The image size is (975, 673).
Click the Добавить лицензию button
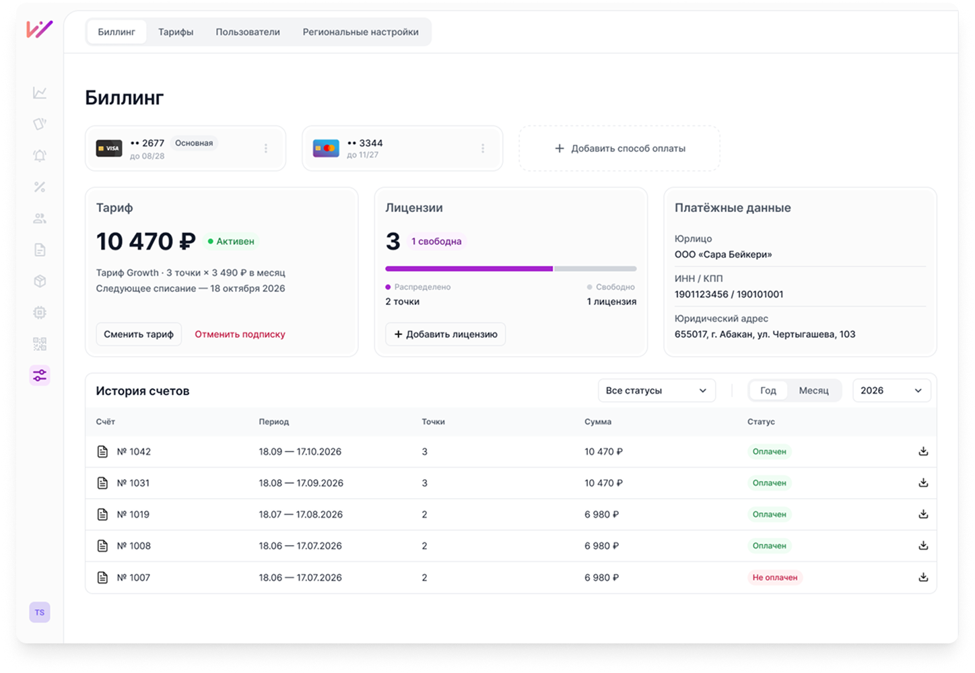click(x=446, y=334)
